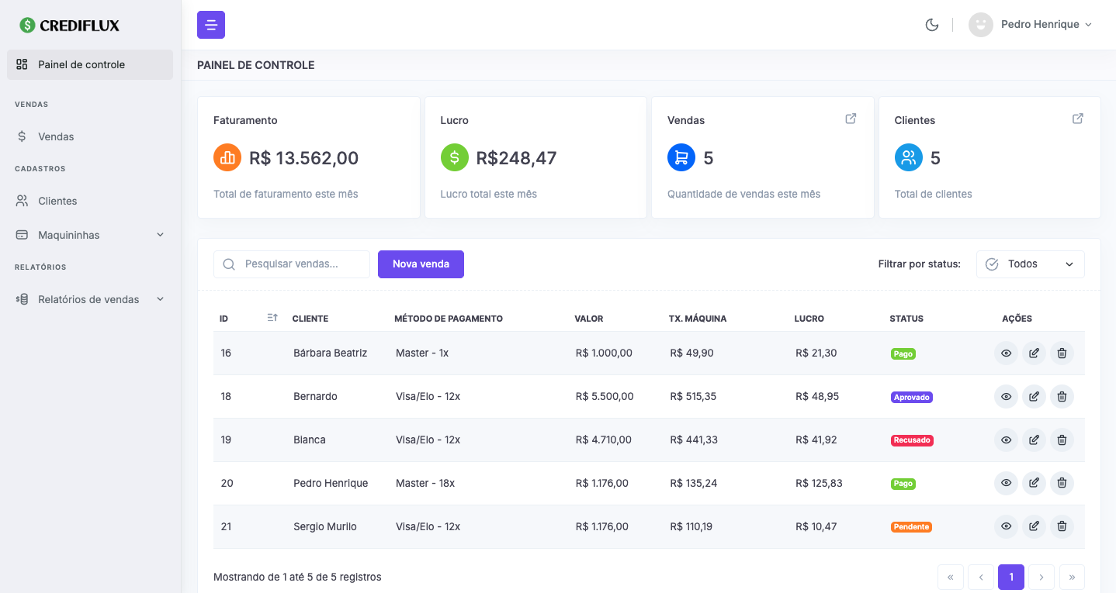Screen dimensions: 1116x593
Task: Delete the sale for Bárbara Beatriz
Action: [1062, 353]
